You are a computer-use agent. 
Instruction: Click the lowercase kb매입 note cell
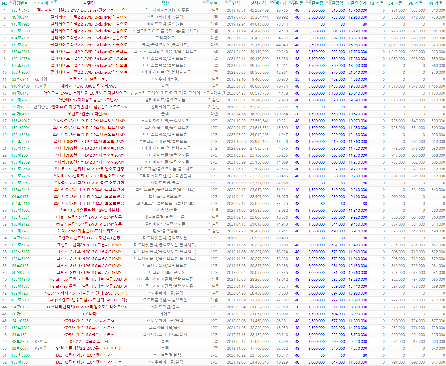click(x=41, y=79)
